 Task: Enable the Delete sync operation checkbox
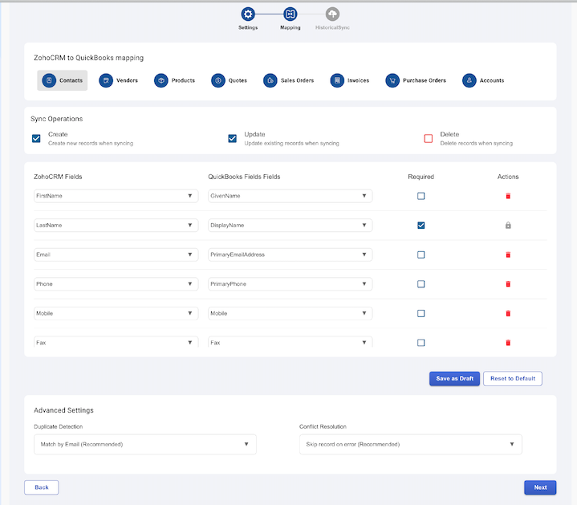(x=429, y=138)
